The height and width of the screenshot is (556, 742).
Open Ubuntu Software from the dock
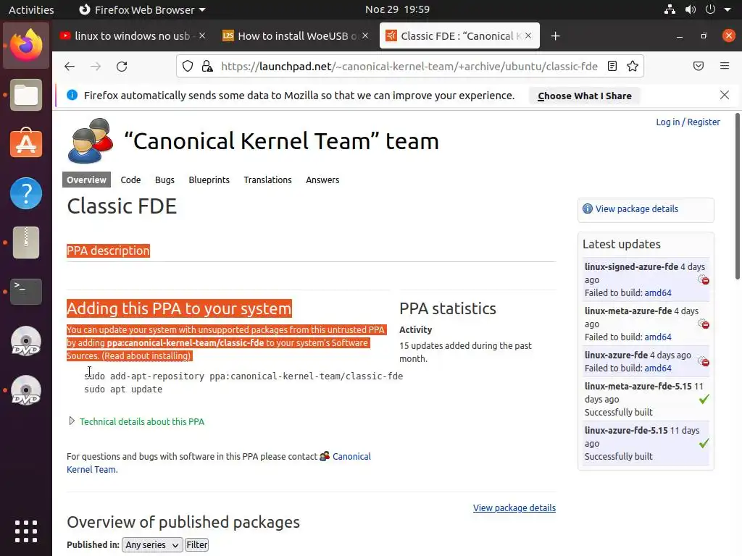point(26,143)
